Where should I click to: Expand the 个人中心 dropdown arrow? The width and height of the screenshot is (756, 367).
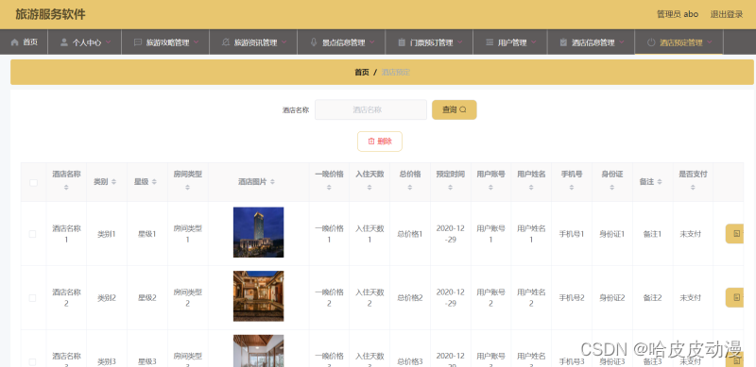tap(108, 42)
